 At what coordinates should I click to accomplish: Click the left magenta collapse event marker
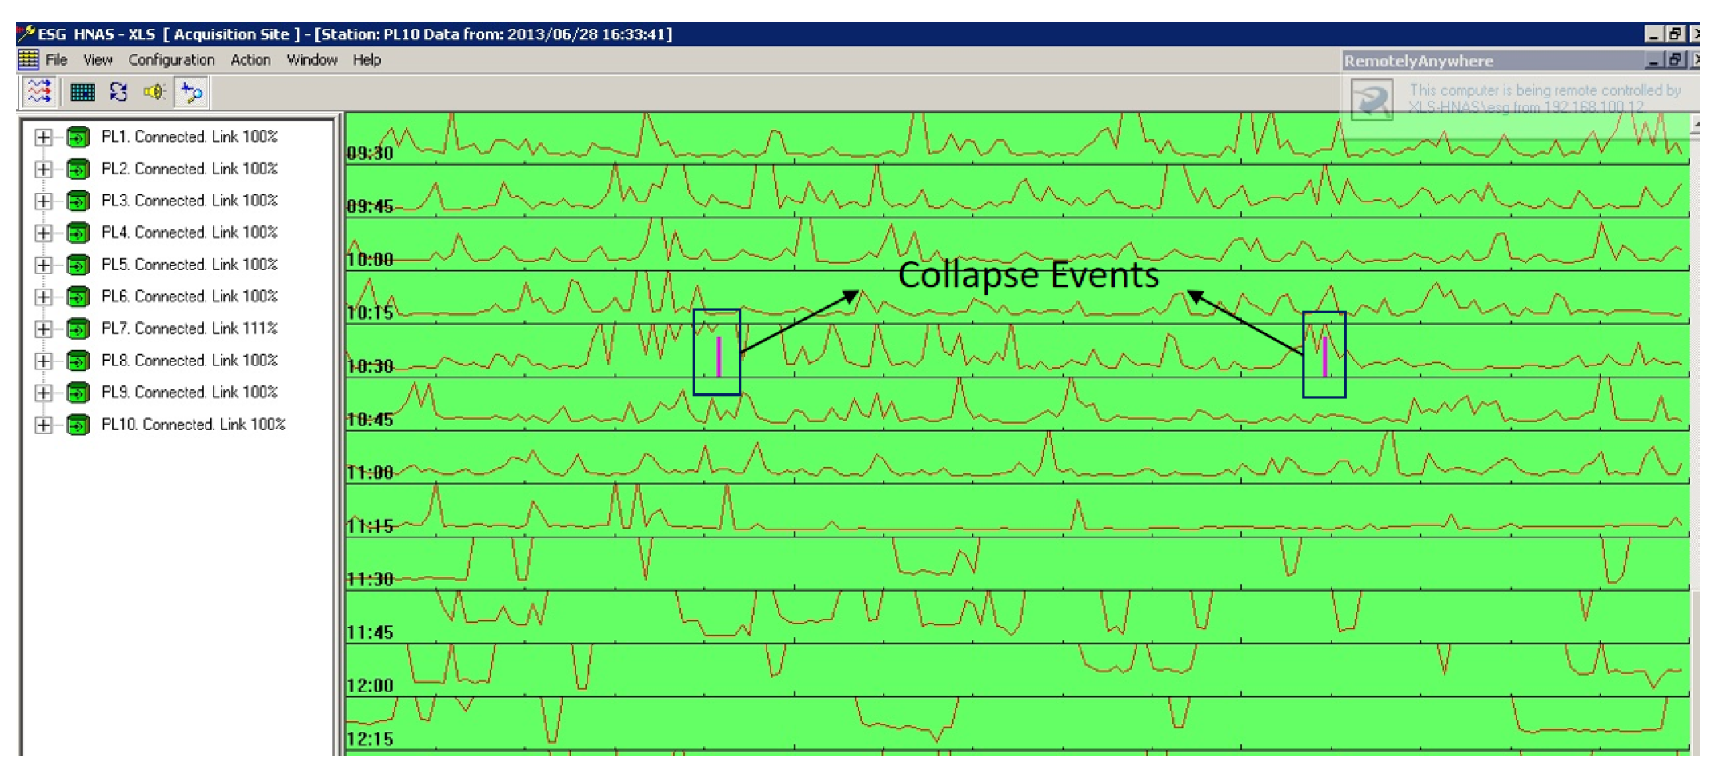point(719,357)
